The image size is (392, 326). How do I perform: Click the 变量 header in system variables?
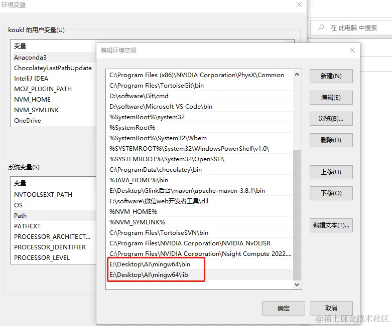click(x=20, y=183)
